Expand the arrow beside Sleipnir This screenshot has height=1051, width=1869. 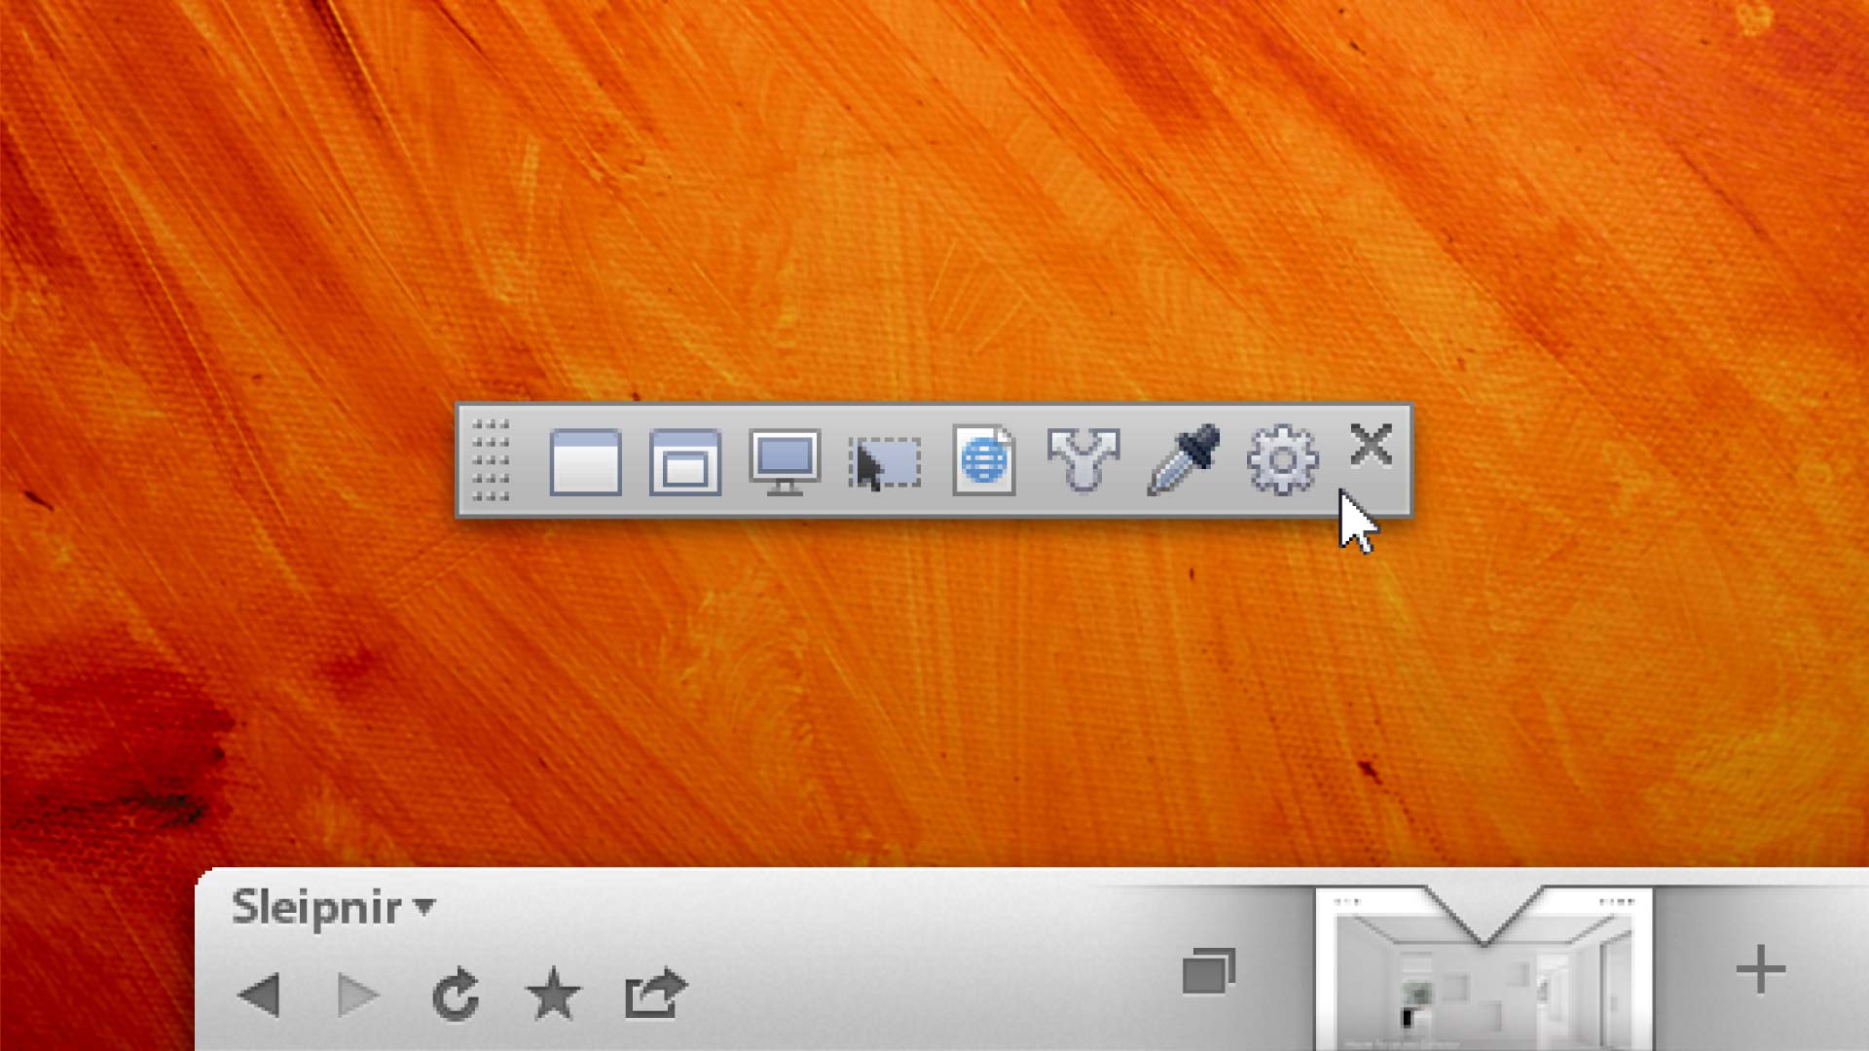424,906
